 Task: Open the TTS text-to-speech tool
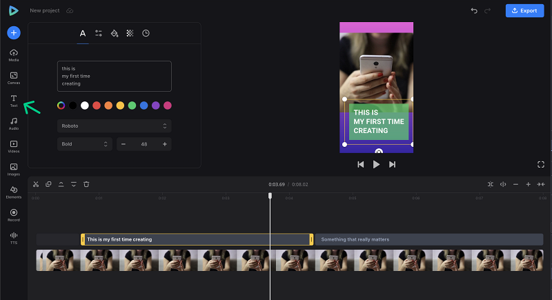[14, 238]
